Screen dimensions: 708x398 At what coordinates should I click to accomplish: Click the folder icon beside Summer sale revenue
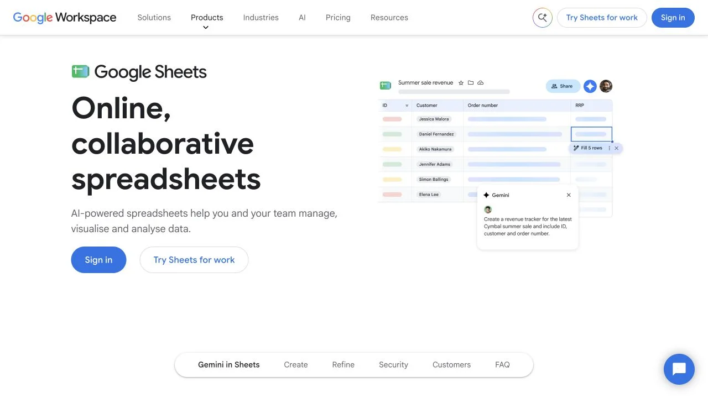point(471,83)
